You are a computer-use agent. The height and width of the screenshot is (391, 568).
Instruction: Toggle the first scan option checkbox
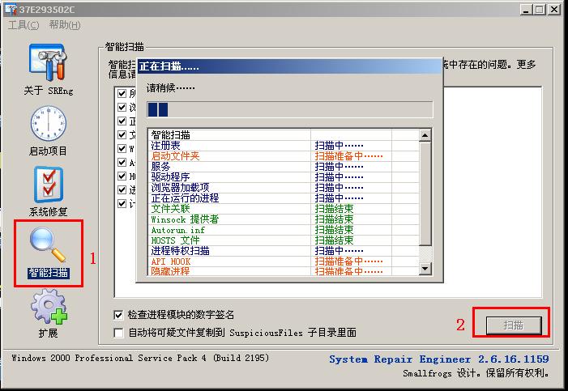pyautogui.click(x=122, y=93)
